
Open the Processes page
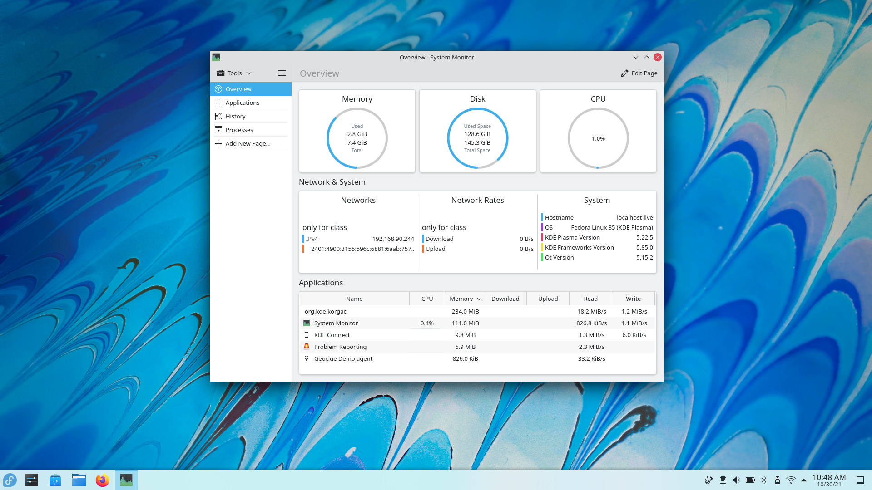(x=239, y=130)
